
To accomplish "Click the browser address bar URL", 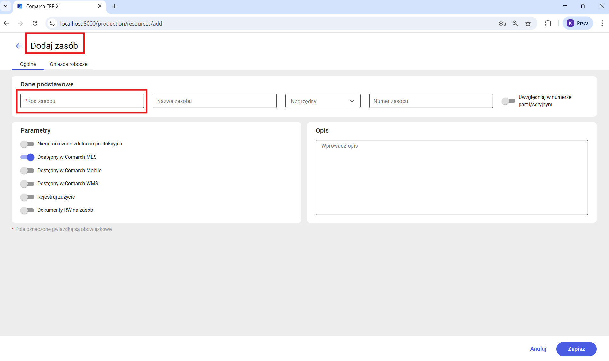I will click(x=111, y=23).
